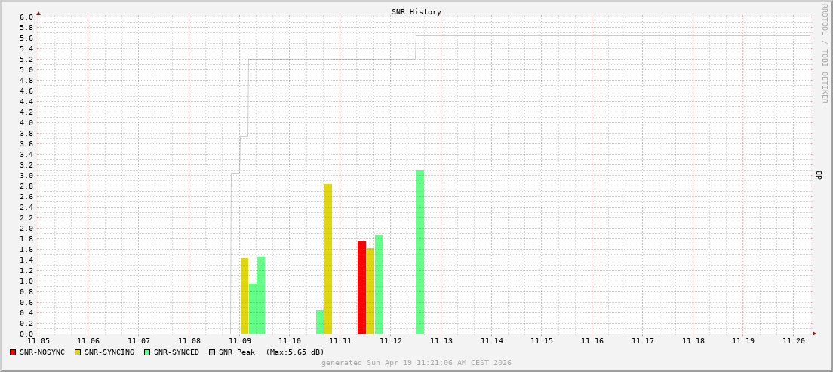
Task: Click the green SNR-SYNCED legend swatch
Action: click(147, 352)
